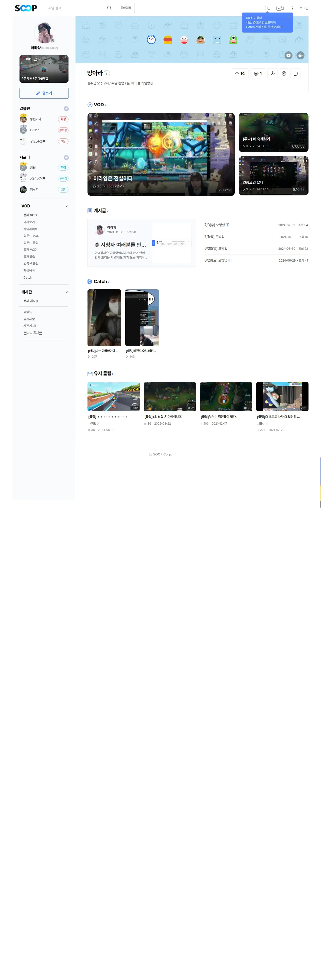Close the Catch upload tooltip
This screenshot has width=321, height=965.
pos(288,17)
